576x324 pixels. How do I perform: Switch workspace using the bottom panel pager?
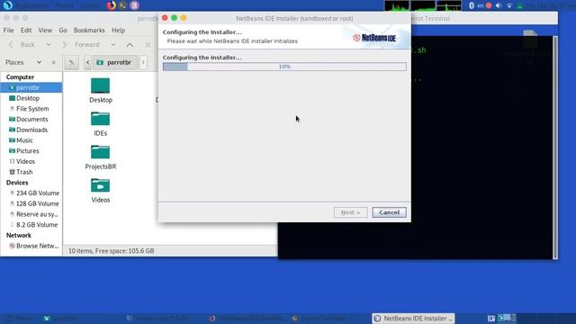click(507, 318)
